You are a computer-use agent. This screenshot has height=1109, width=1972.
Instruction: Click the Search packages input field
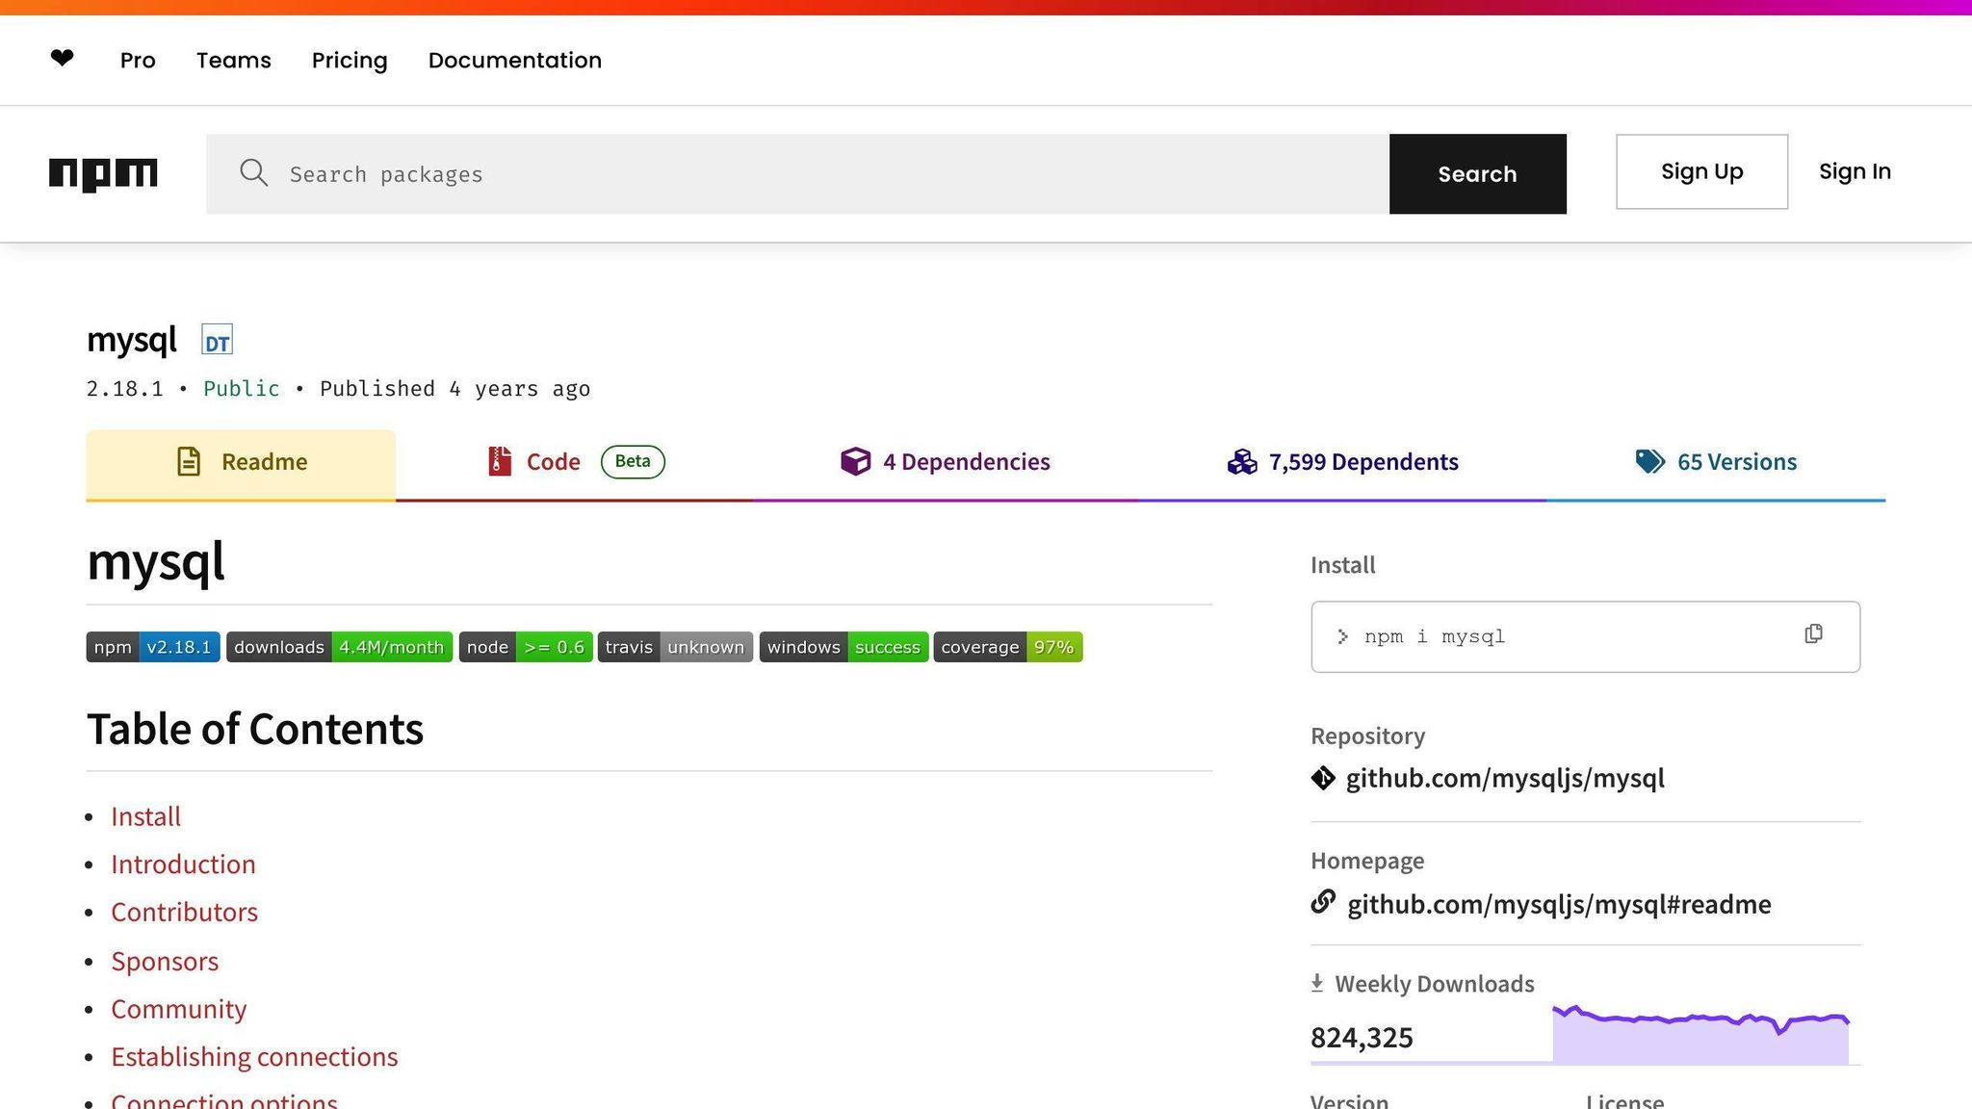[x=770, y=173]
